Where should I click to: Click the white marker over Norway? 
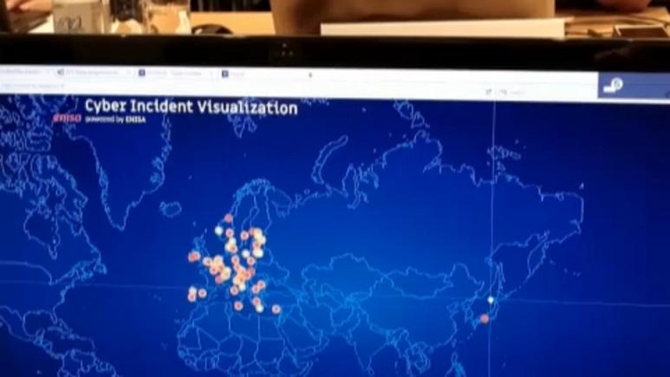coord(218,231)
